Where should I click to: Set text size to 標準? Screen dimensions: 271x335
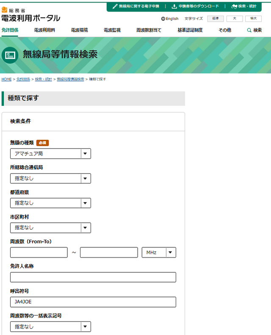pyautogui.click(x=216, y=19)
